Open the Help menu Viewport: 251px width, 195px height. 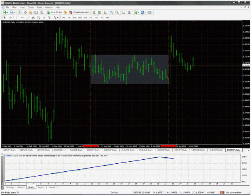coord(57,7)
